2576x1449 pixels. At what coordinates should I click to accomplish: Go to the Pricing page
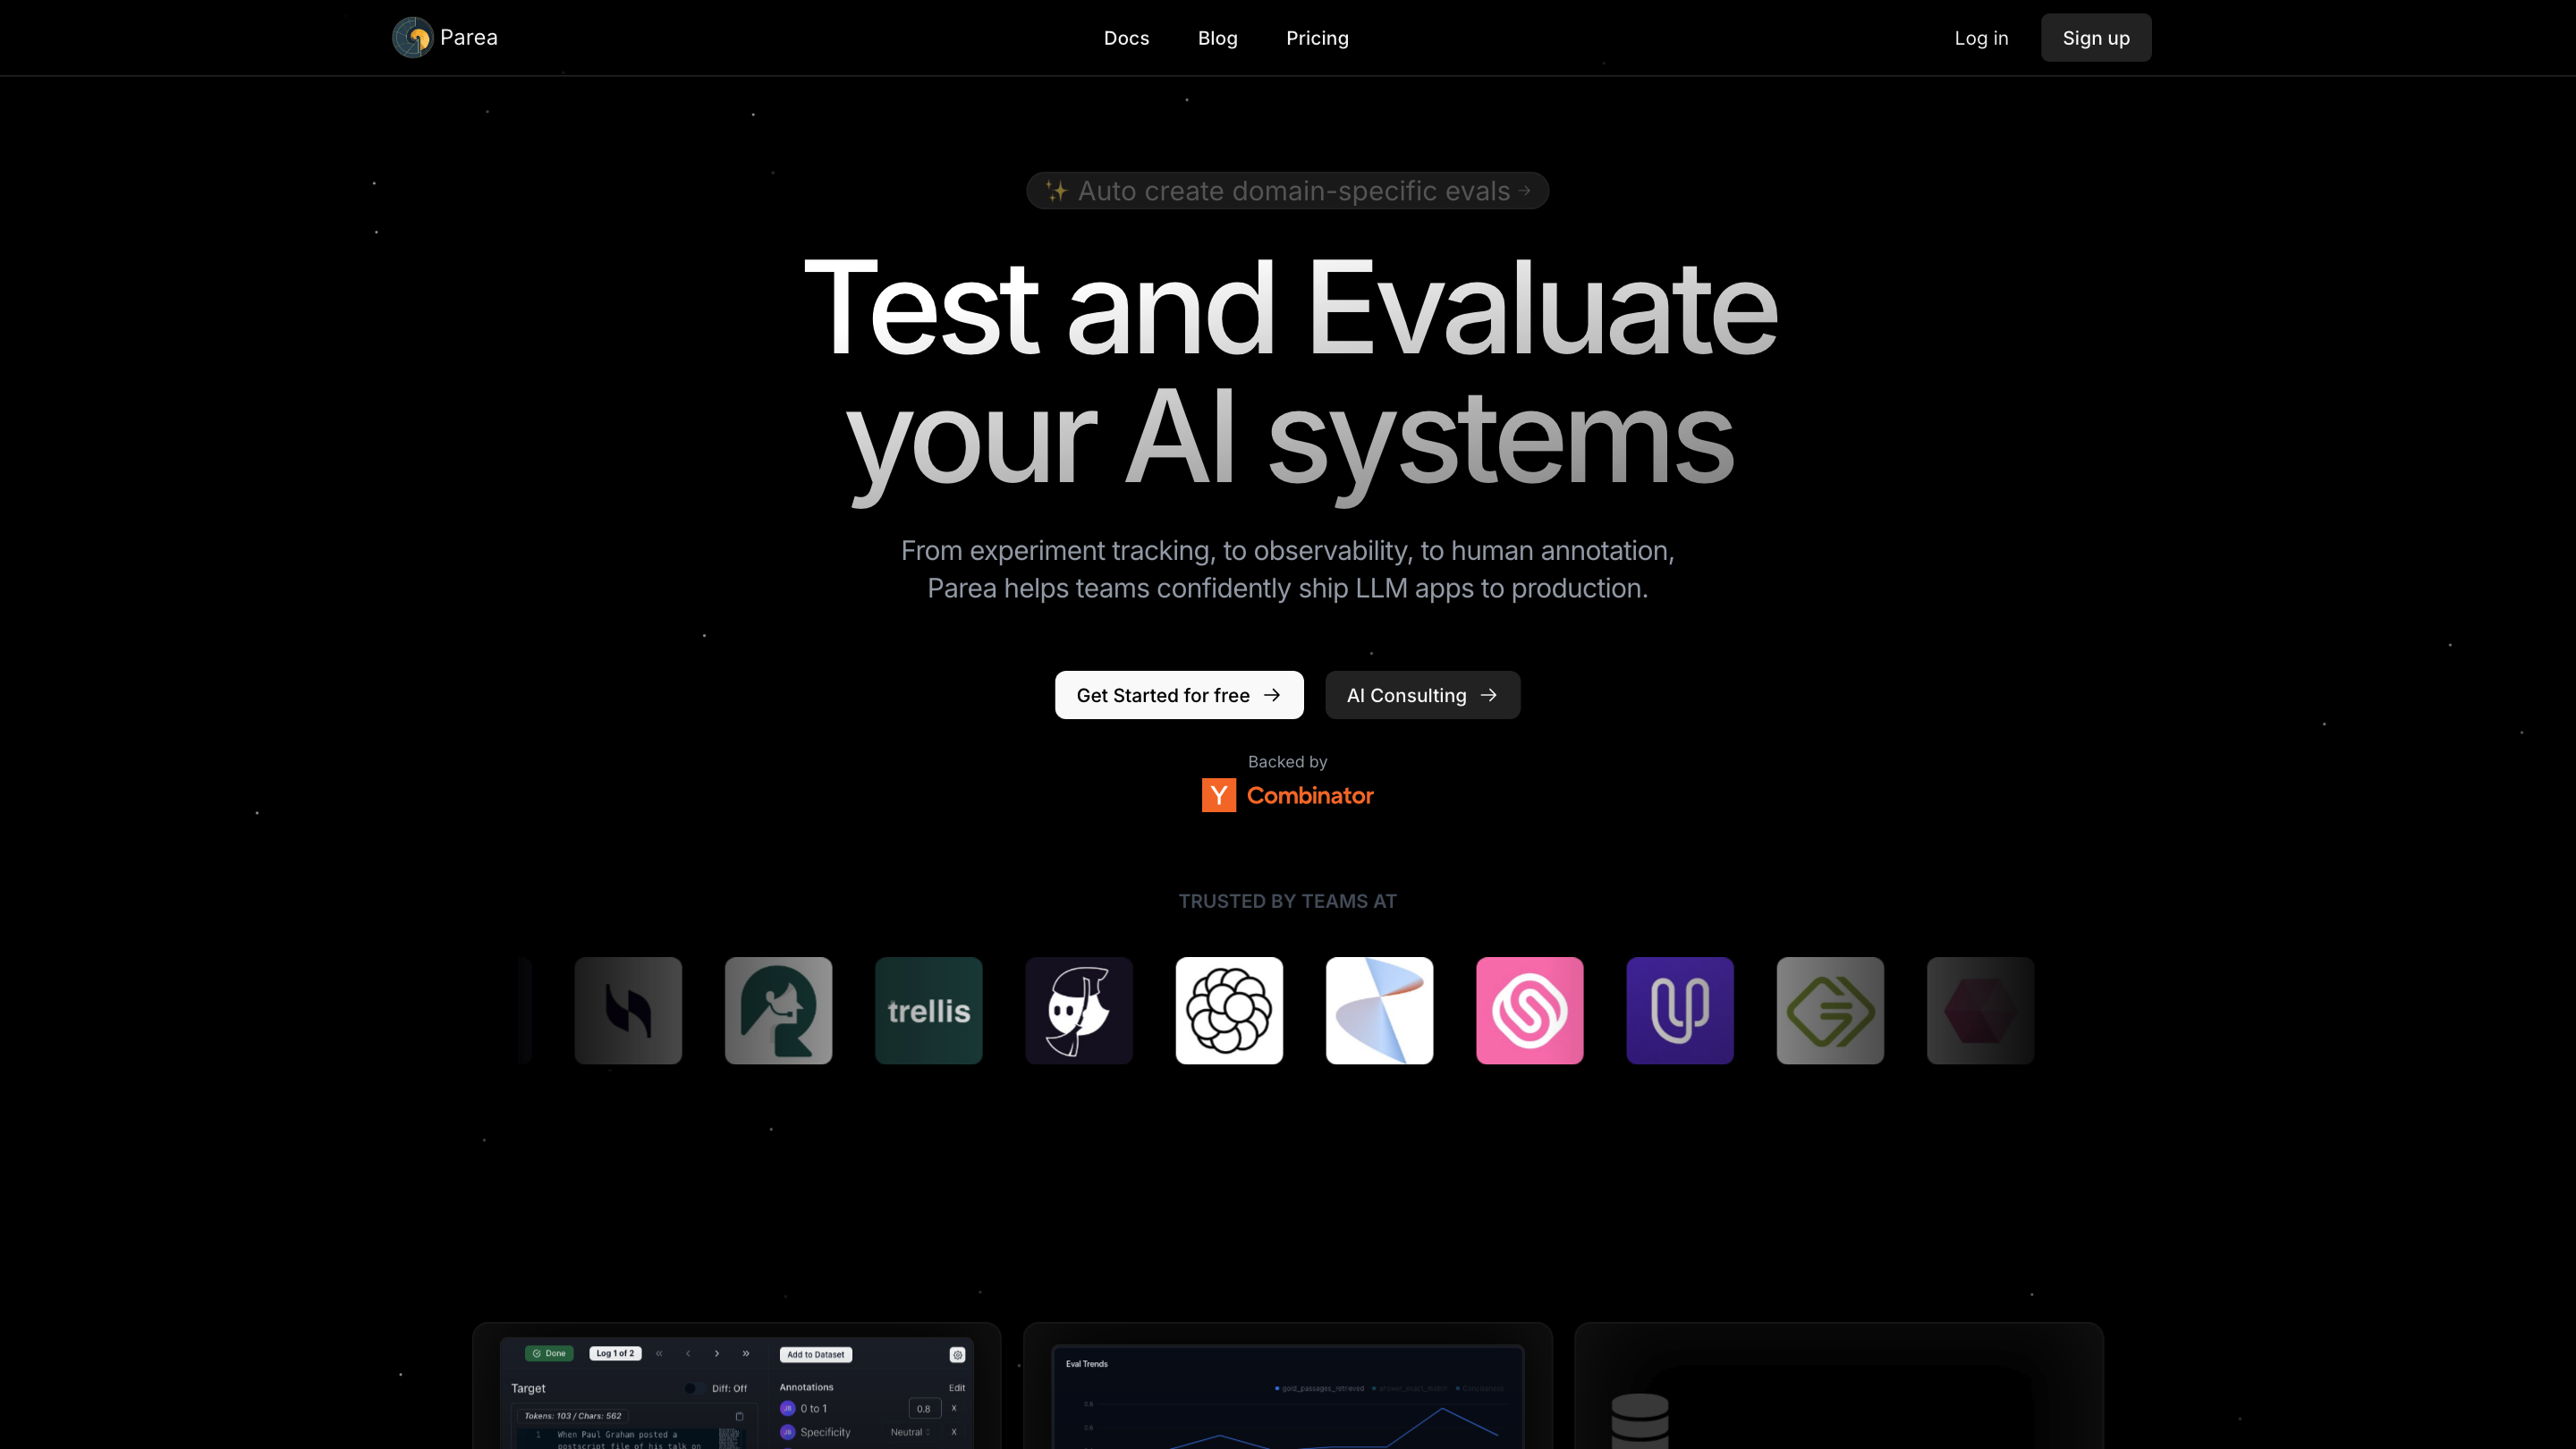(1317, 38)
